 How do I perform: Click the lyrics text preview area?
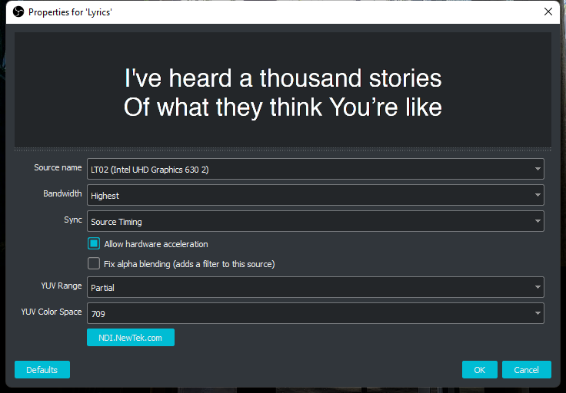pyautogui.click(x=283, y=89)
